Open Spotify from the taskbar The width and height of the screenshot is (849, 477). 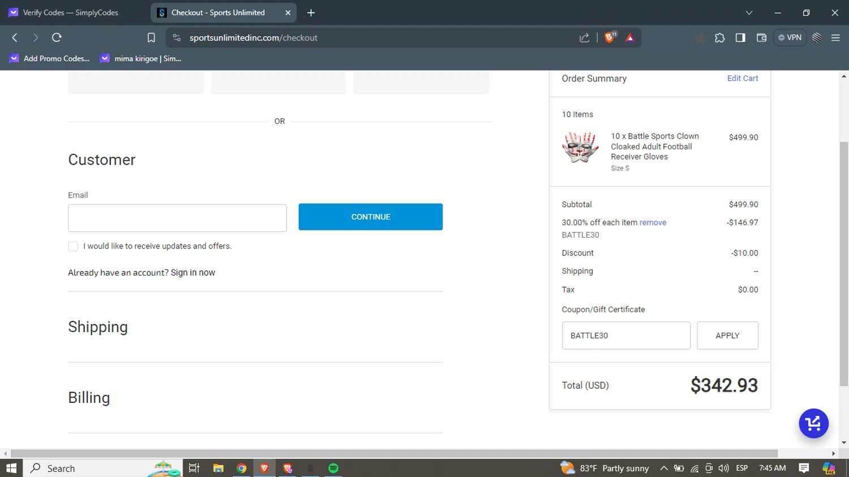333,468
